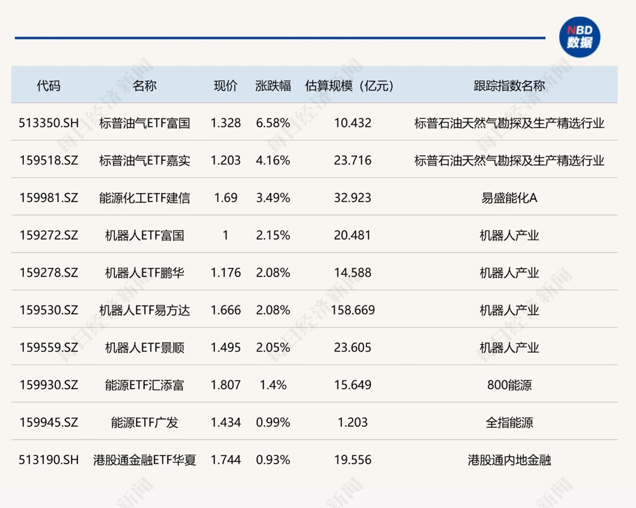Click 机器人产业 in the 159278.SZ row
Viewport: 636px width, 508px height.
[x=509, y=272]
